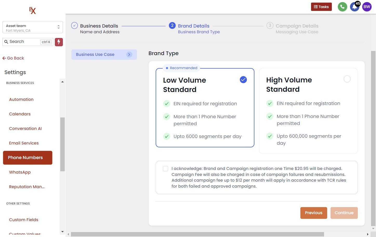The width and height of the screenshot is (376, 237).
Task: Click the Go Back arrow
Action: 13,58
